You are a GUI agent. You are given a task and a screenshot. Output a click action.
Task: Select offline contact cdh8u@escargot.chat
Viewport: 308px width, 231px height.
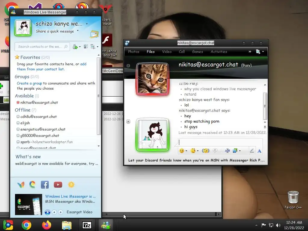click(x=38, y=117)
